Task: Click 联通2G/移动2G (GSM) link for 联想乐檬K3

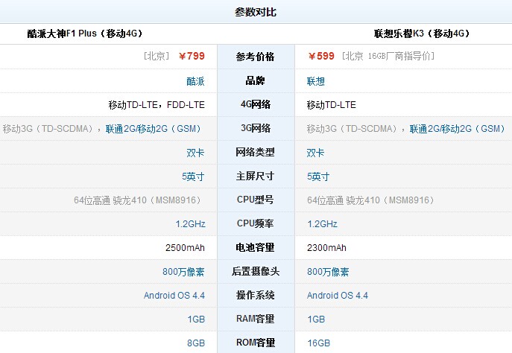Action: click(x=457, y=129)
